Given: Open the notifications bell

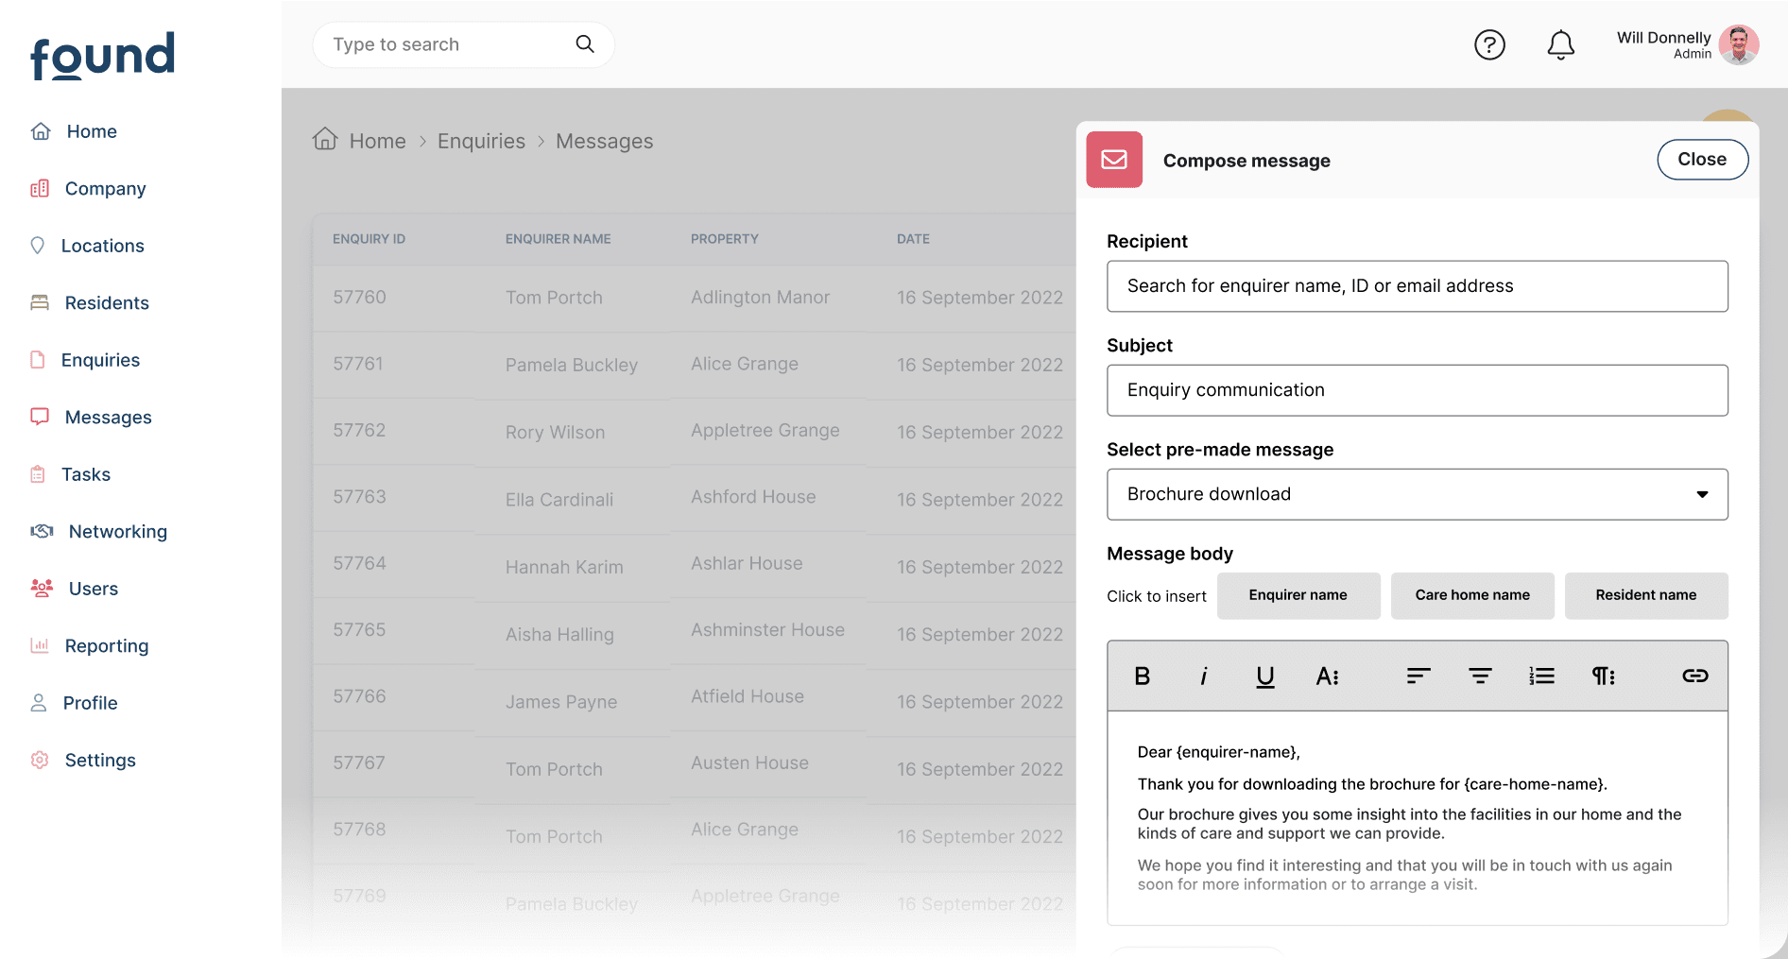Looking at the screenshot, I should click(x=1560, y=44).
